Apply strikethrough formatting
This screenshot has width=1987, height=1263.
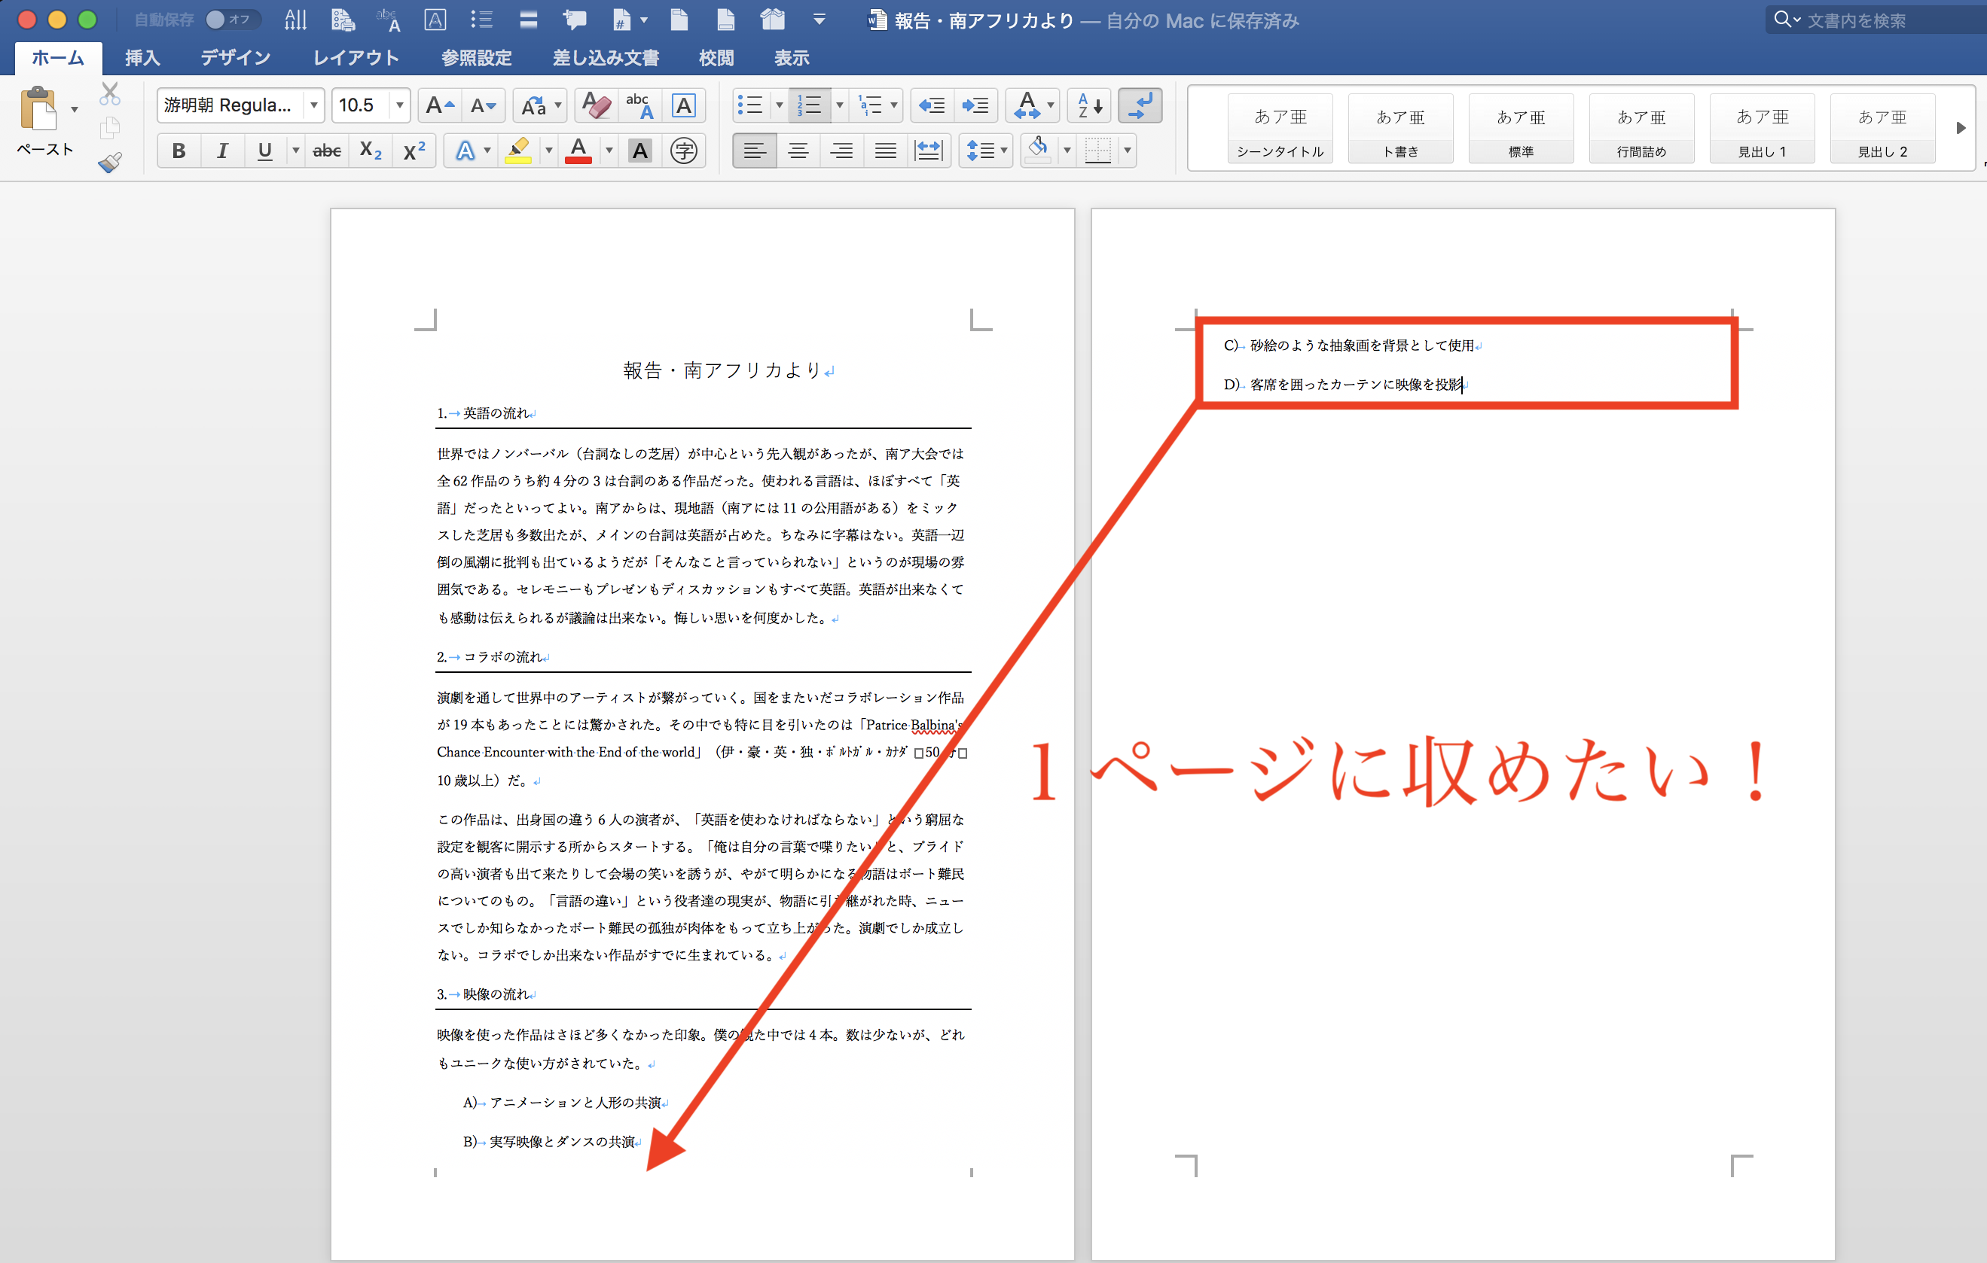(x=327, y=151)
